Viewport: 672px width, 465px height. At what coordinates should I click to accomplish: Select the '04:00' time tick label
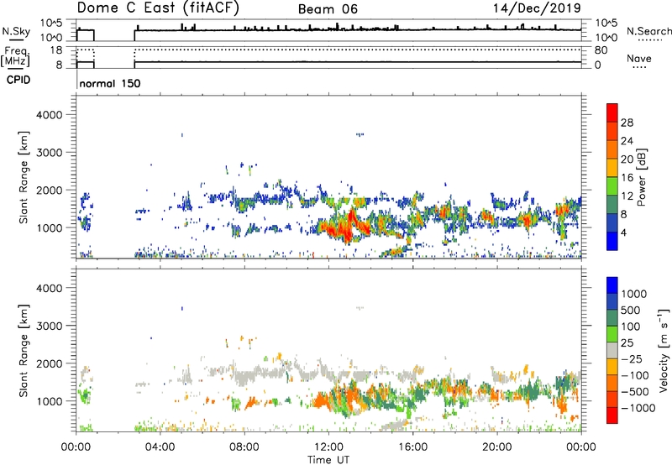[160, 447]
